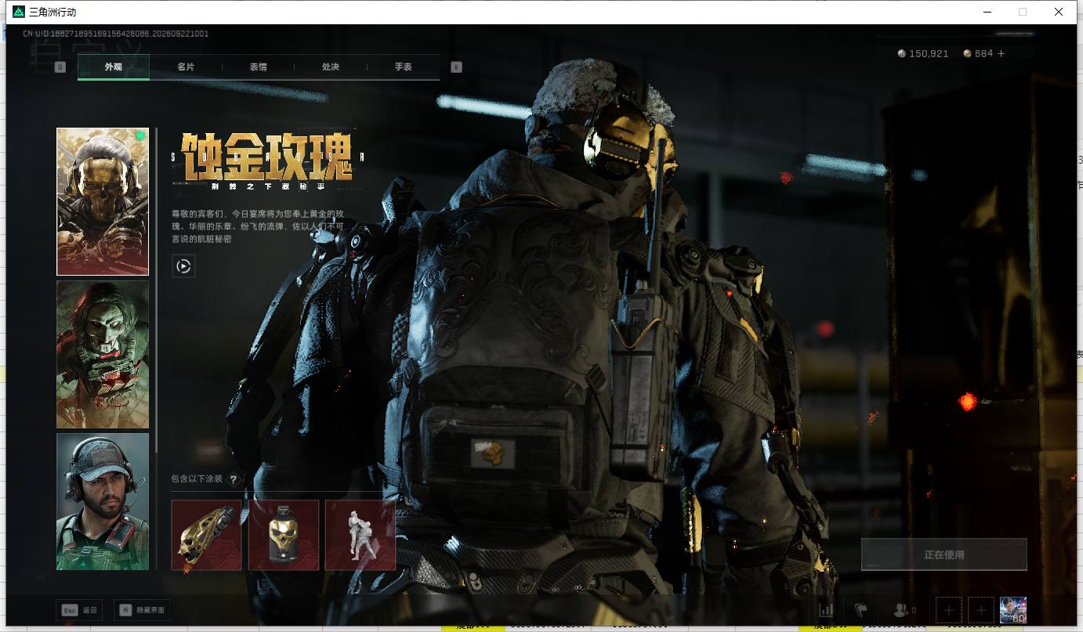Open the friends list icon
This screenshot has height=632, width=1083.
(904, 610)
